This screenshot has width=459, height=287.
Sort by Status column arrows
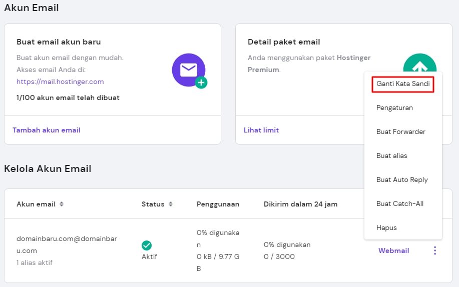click(x=170, y=204)
